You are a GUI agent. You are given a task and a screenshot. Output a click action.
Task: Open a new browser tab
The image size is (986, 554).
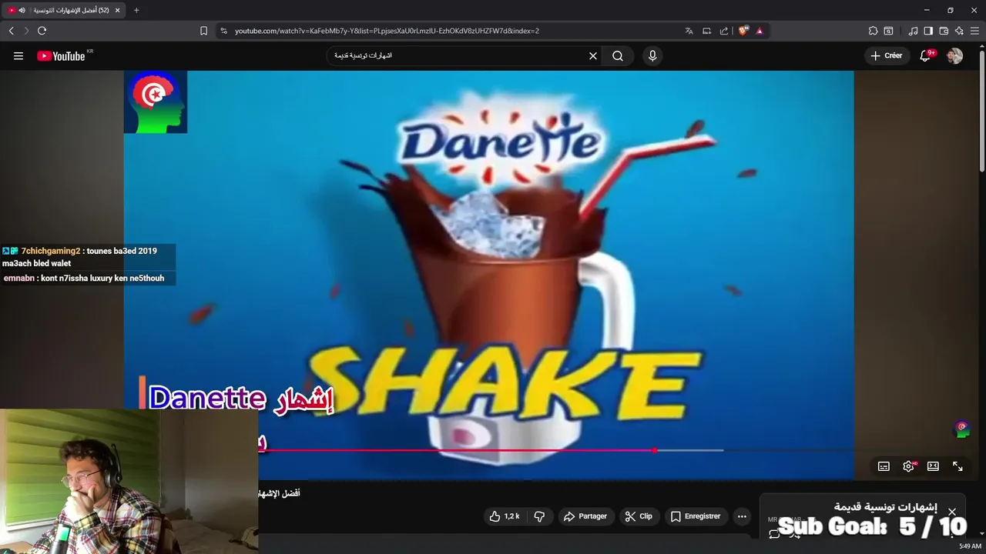coord(136,10)
